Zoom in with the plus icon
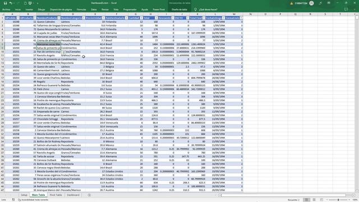 coord(349,200)
